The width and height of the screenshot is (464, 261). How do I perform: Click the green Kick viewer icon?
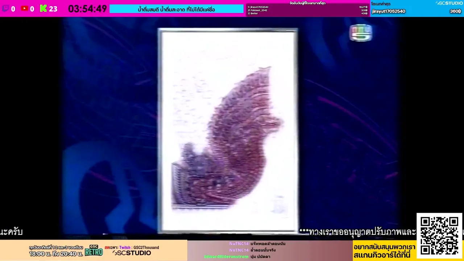43,8
